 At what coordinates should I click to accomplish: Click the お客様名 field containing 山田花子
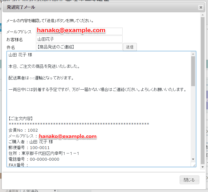[x=79, y=39]
